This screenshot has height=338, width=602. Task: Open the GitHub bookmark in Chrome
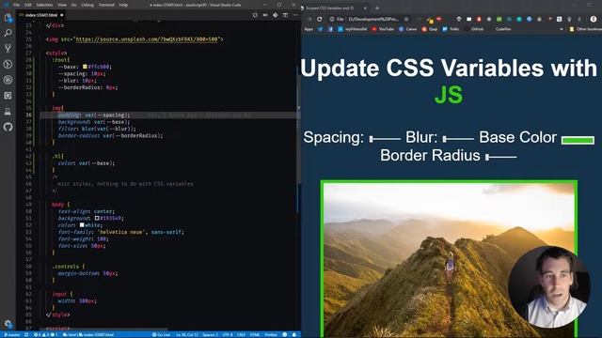(x=473, y=29)
